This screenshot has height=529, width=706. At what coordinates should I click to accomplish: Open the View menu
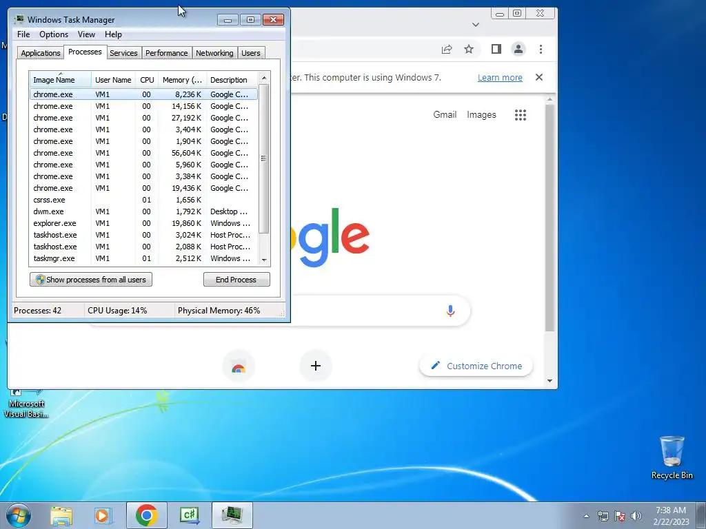(86, 34)
